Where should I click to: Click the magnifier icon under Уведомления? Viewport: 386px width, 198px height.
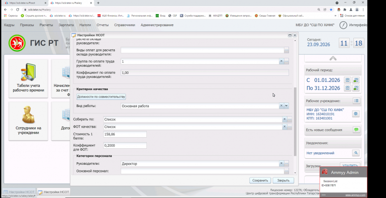pos(356,153)
